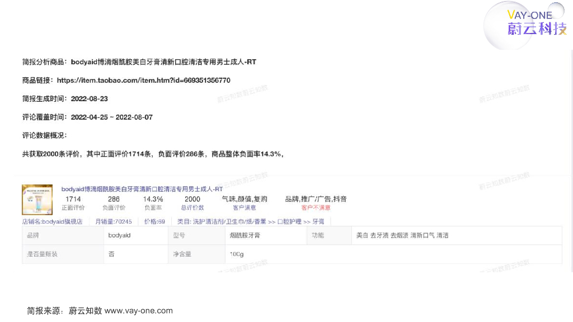
Task: Open the taobao product link URL
Action: pos(144,80)
